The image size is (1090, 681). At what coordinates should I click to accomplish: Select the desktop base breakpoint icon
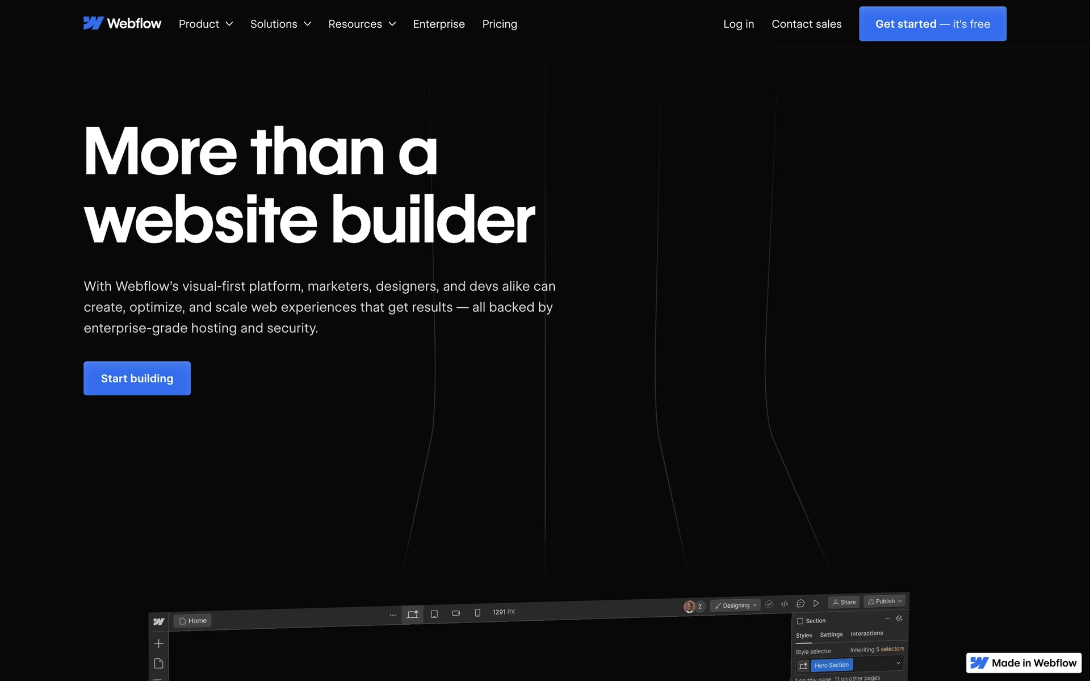pos(413,614)
